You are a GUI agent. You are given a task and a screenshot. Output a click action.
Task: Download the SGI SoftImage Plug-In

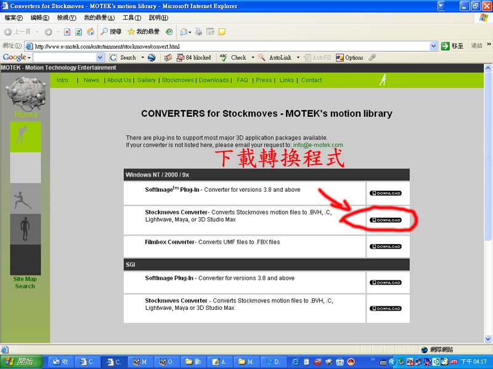[386, 283]
